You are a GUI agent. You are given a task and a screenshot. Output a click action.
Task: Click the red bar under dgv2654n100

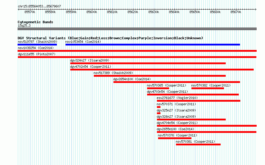(177, 82)
